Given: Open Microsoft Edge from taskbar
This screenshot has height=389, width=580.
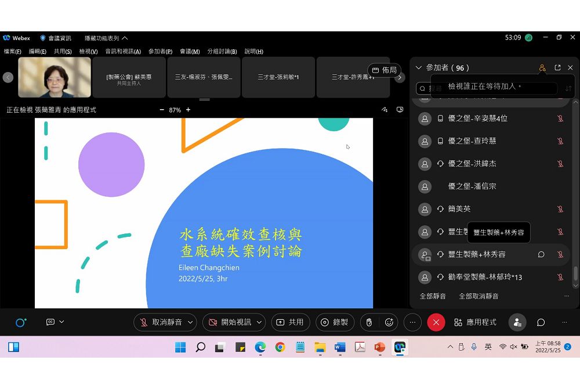Looking at the screenshot, I should [x=260, y=348].
